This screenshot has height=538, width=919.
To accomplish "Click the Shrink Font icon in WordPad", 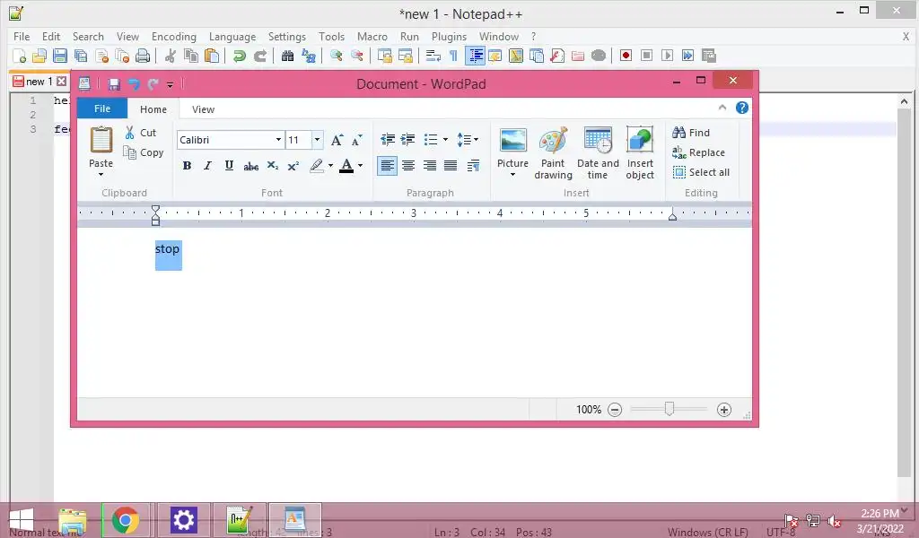I will pyautogui.click(x=357, y=140).
